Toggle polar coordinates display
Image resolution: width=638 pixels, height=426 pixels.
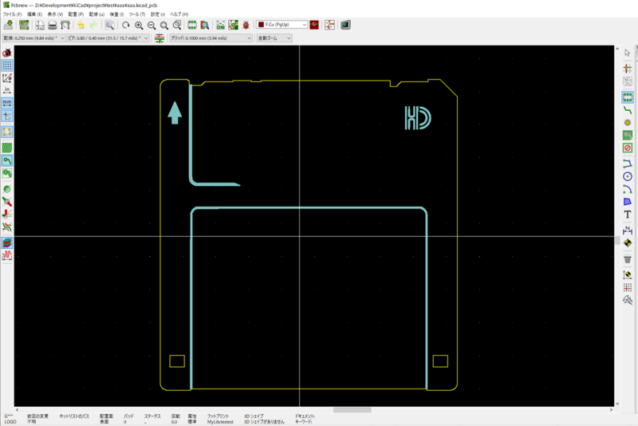point(7,78)
